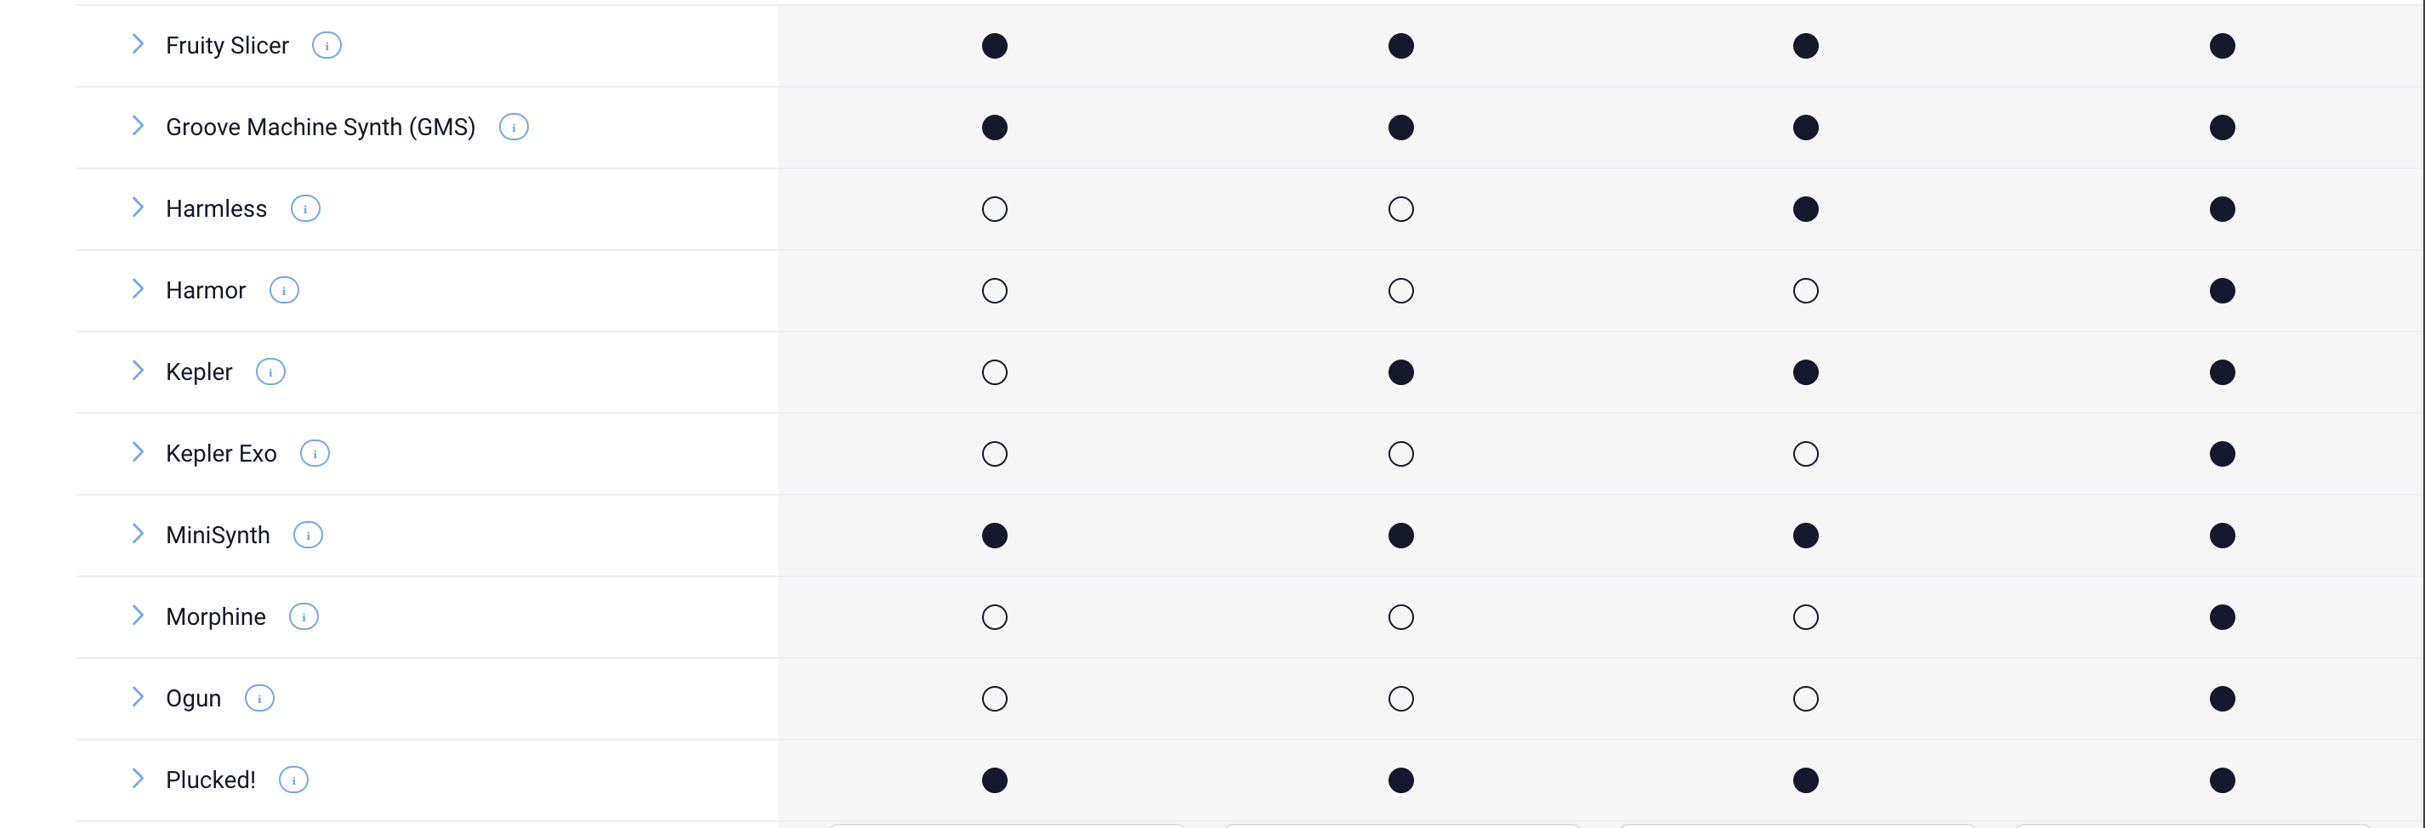Click the Ogun plugin name
The image size is (2425, 828).
click(193, 698)
